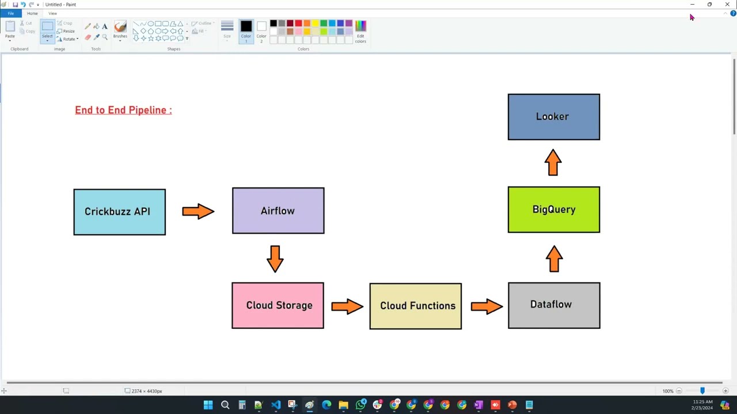Select the Text tool
The height and width of the screenshot is (414, 737).
[105, 26]
